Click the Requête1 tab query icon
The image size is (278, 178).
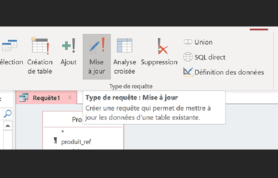pyautogui.click(x=24, y=98)
